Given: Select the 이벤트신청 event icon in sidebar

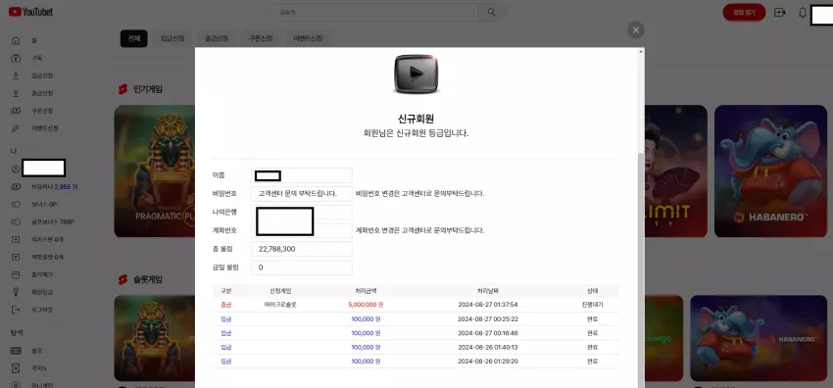Looking at the screenshot, I should pos(16,128).
